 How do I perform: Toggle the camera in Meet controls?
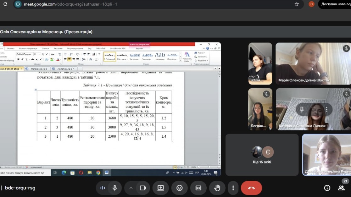click(143, 188)
